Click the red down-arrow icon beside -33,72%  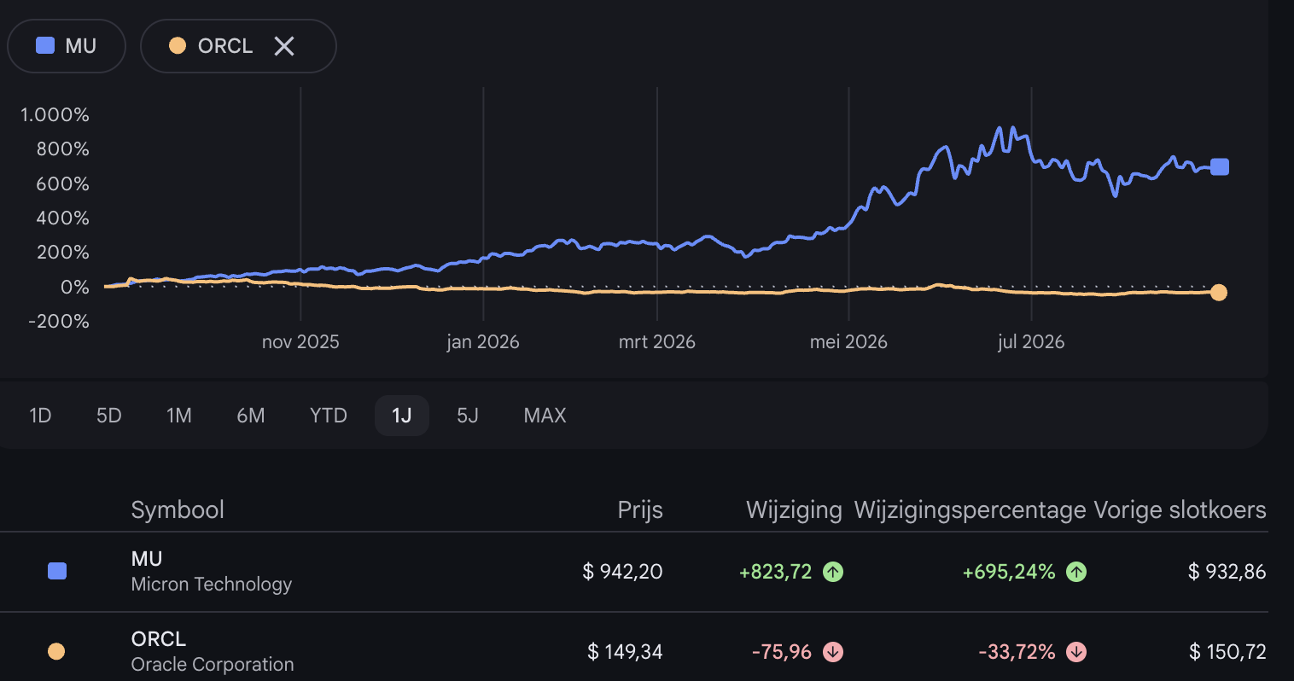(1076, 652)
